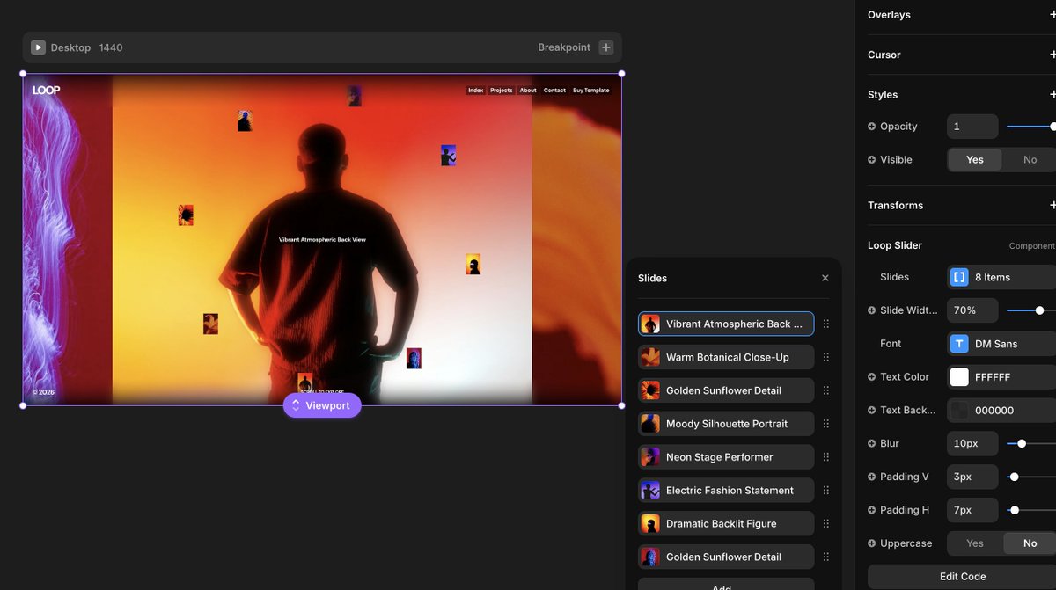Click the Padding H slider handle
This screenshot has height=590, width=1056.
pyautogui.click(x=1015, y=511)
